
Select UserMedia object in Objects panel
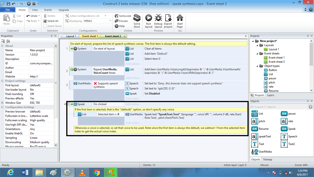point(262,152)
